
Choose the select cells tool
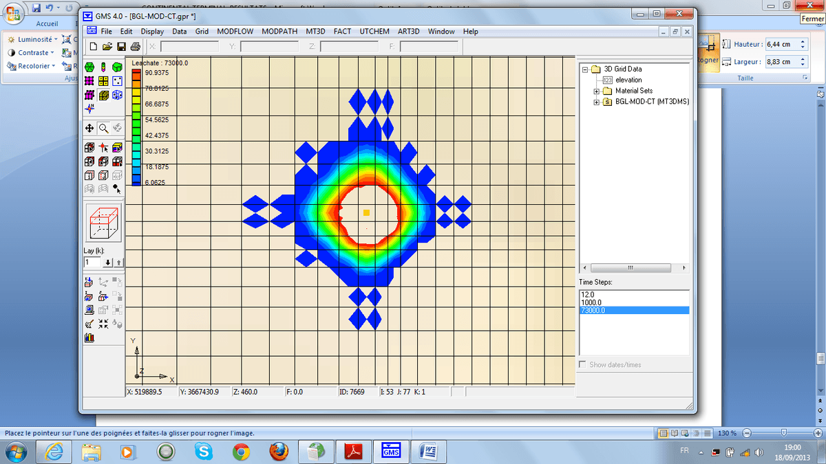click(89, 147)
